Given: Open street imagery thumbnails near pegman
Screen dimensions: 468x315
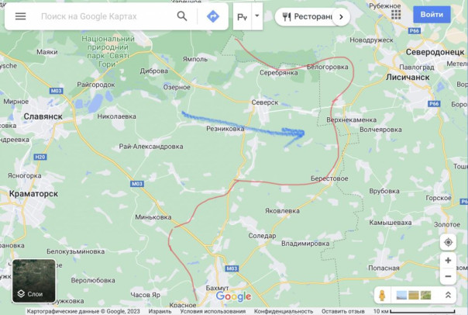Looking at the screenshot, I should click(x=414, y=296).
